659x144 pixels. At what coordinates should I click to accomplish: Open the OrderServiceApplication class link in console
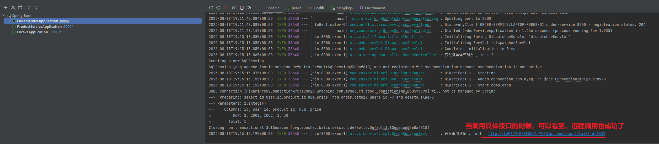(x=408, y=31)
